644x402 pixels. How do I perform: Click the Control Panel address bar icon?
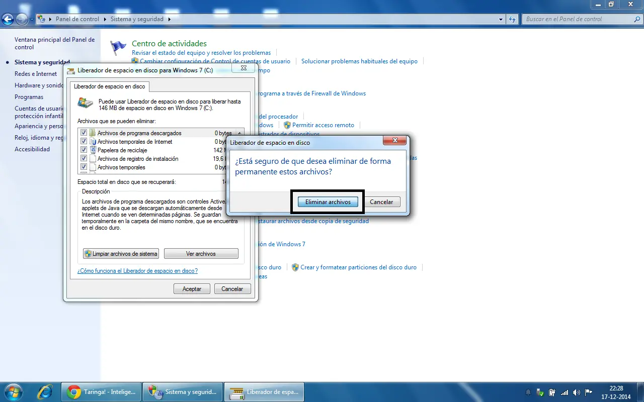(x=41, y=19)
